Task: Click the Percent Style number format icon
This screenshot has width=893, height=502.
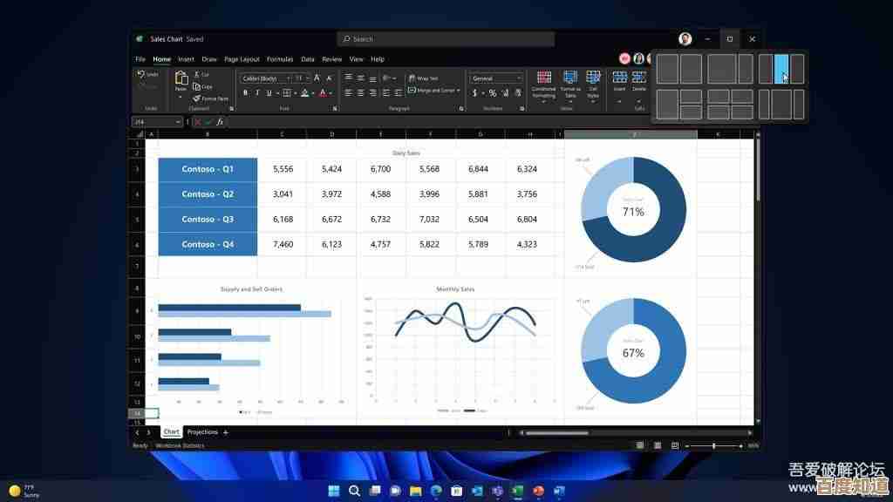Action: (493, 93)
